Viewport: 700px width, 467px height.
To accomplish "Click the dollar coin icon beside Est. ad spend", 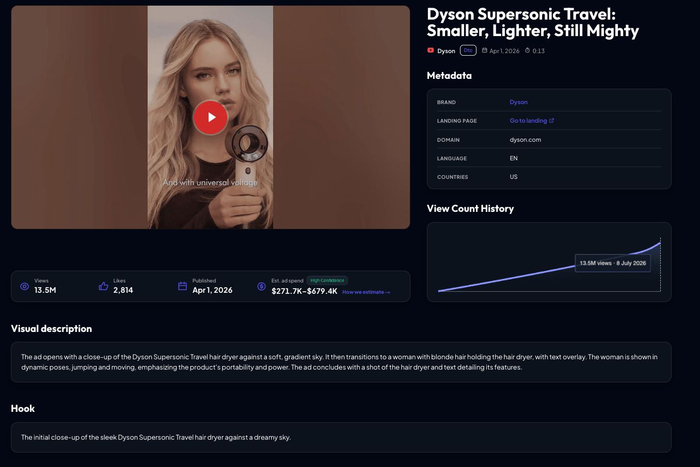I will [x=261, y=286].
